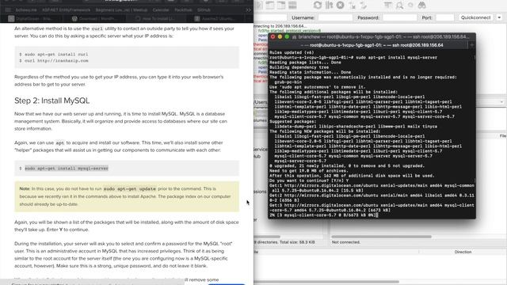507x285 pixels.
Task: Click FileZilla magnifier directory comparison icon
Action: point(399,5)
